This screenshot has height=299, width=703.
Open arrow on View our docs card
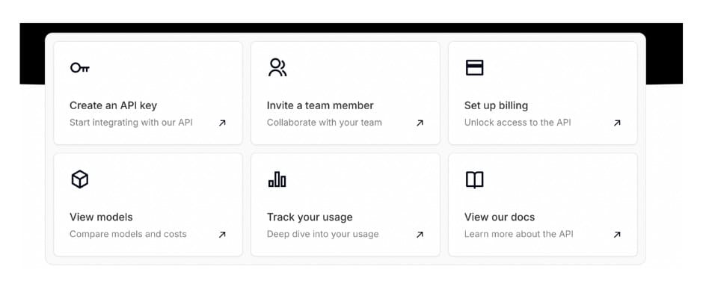click(617, 235)
